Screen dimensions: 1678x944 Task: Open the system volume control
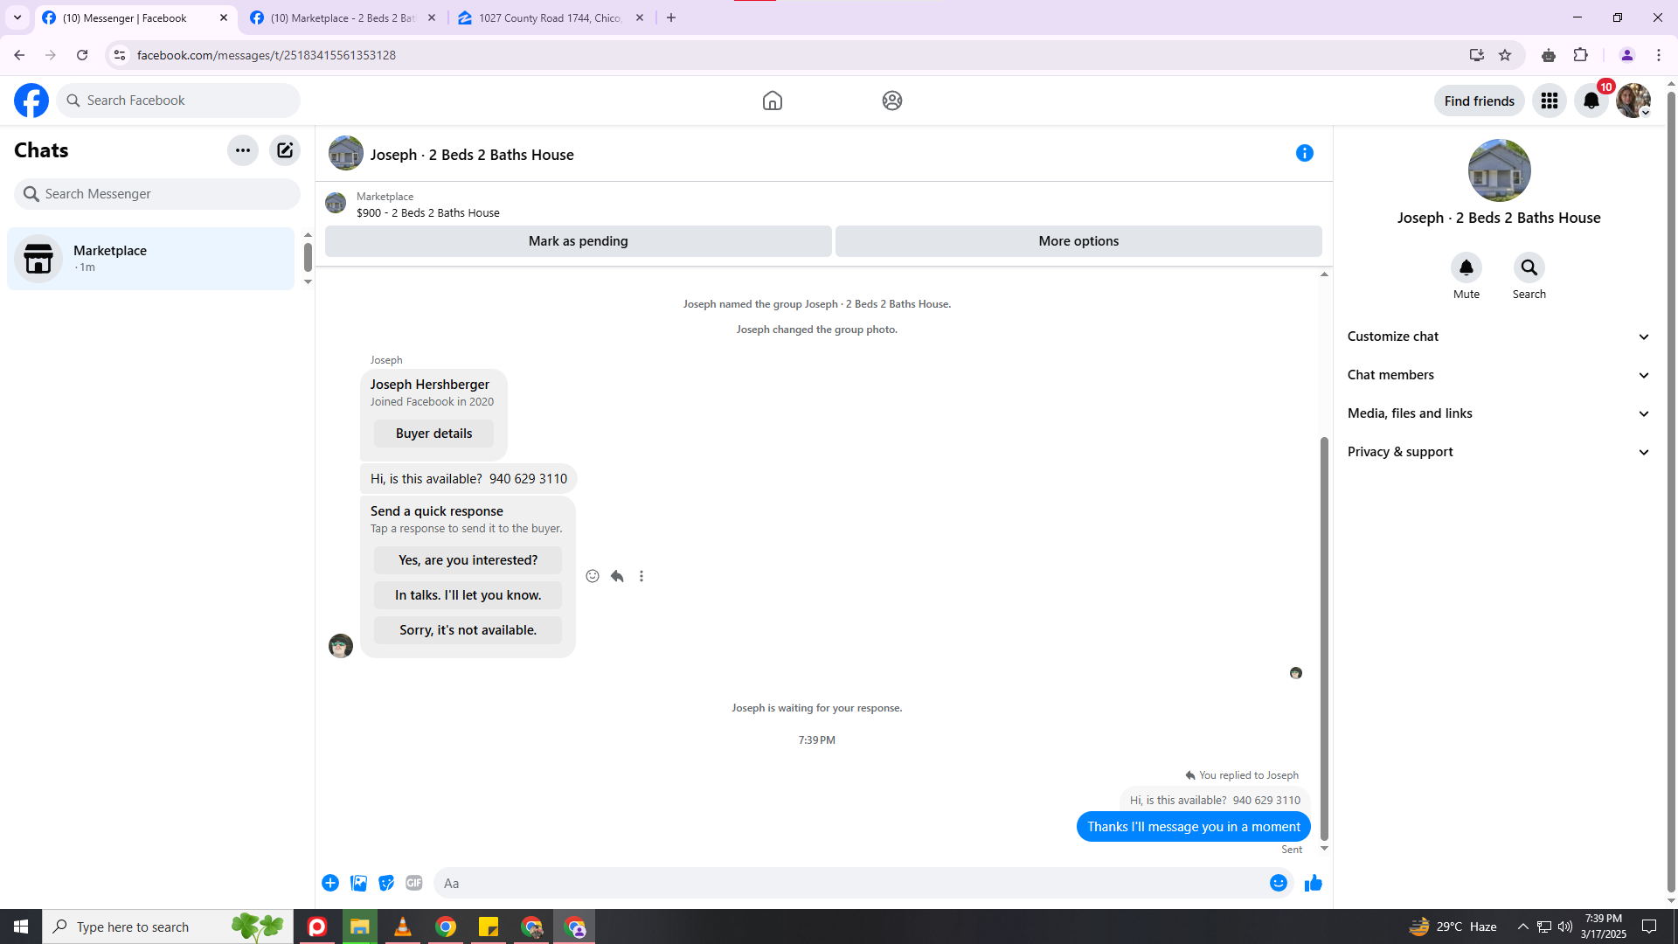[1564, 927]
